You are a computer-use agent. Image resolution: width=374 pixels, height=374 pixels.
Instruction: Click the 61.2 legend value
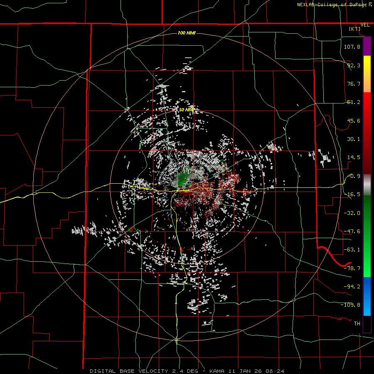(x=354, y=102)
